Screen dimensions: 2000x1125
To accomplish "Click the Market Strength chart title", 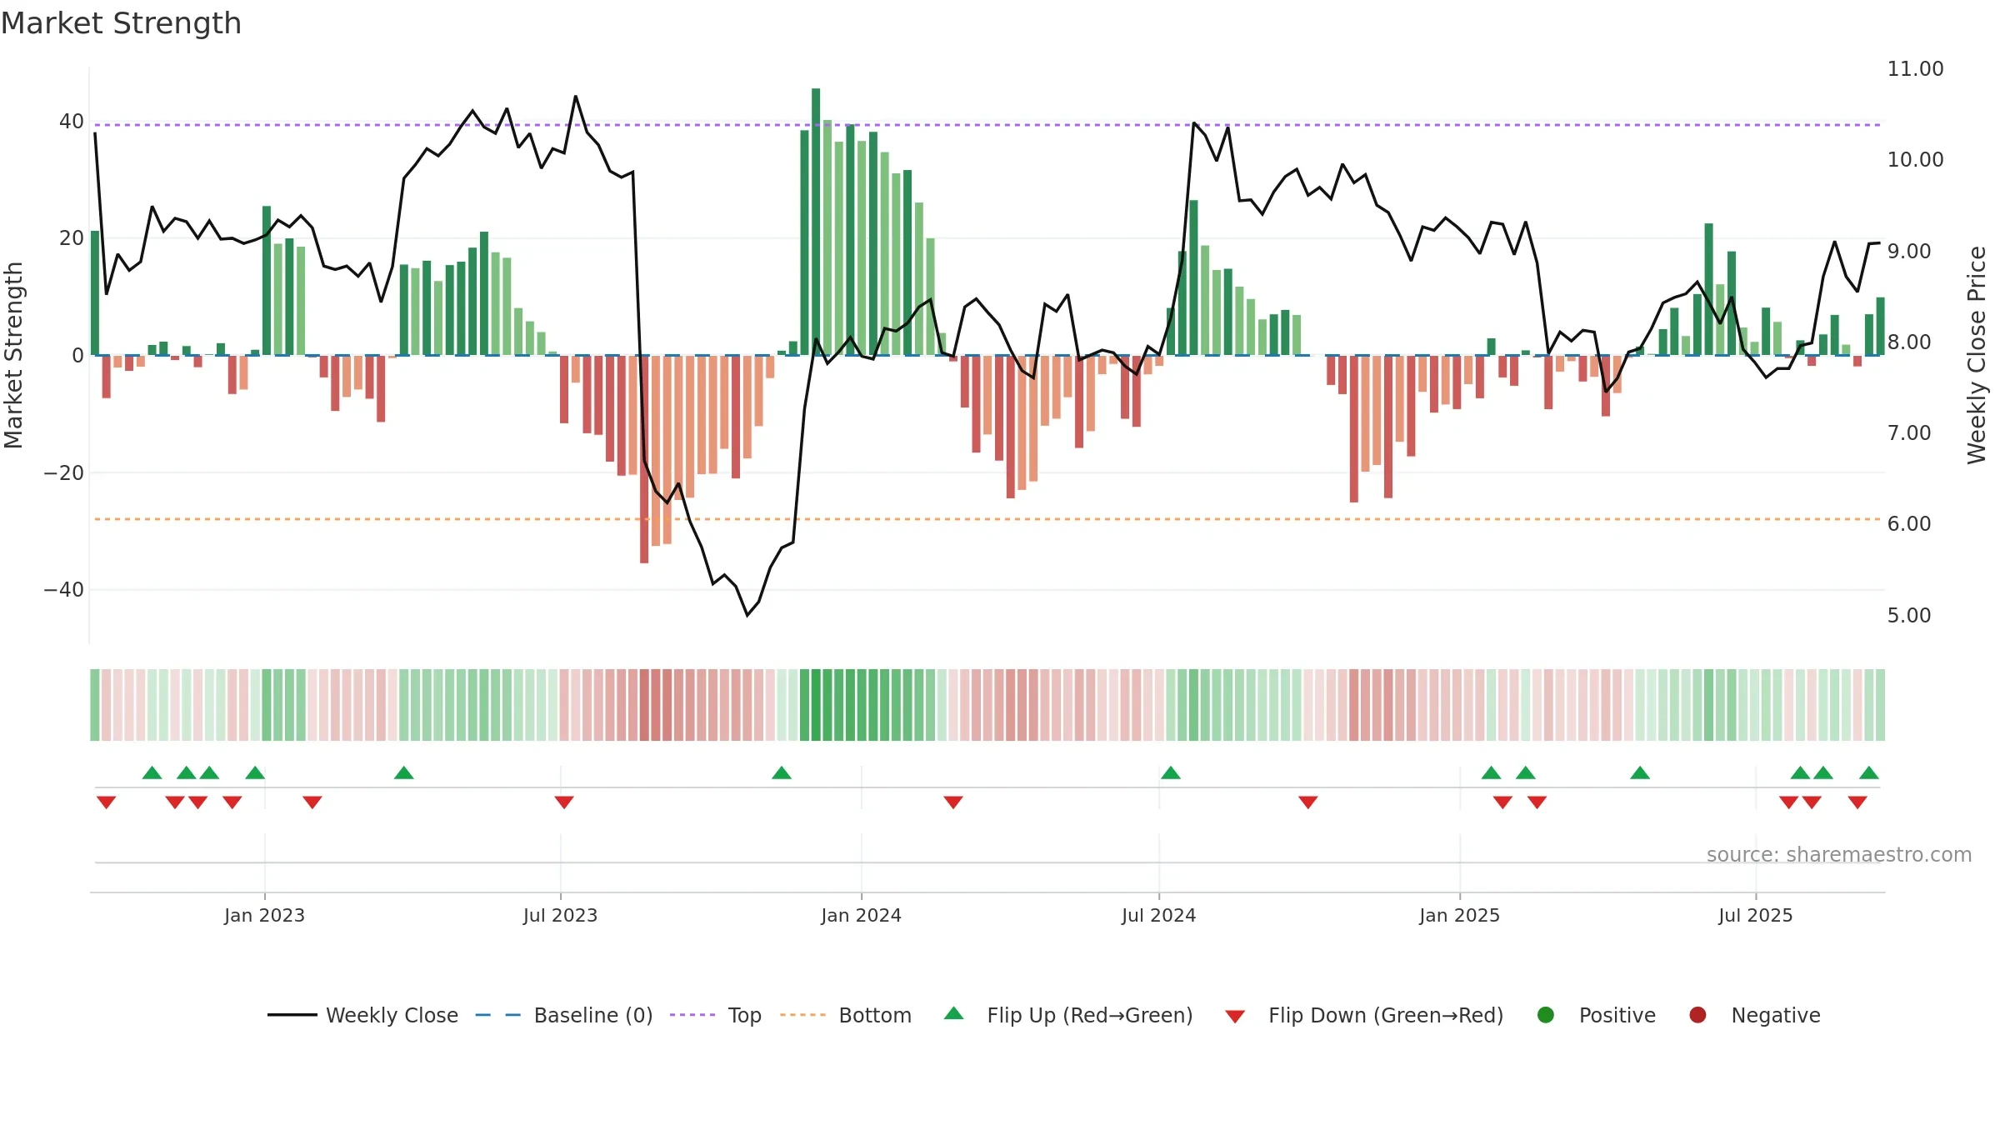I will tap(121, 23).
